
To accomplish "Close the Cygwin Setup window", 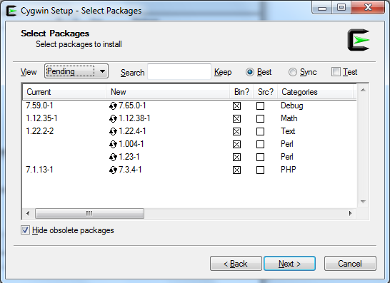I will [x=368, y=8].
